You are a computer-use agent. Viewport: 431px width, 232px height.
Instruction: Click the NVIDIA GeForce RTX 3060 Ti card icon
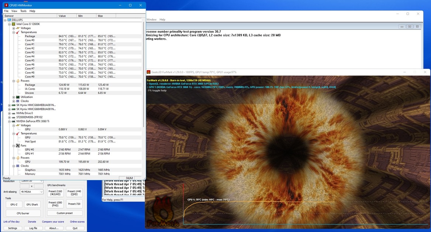[x=13, y=121]
